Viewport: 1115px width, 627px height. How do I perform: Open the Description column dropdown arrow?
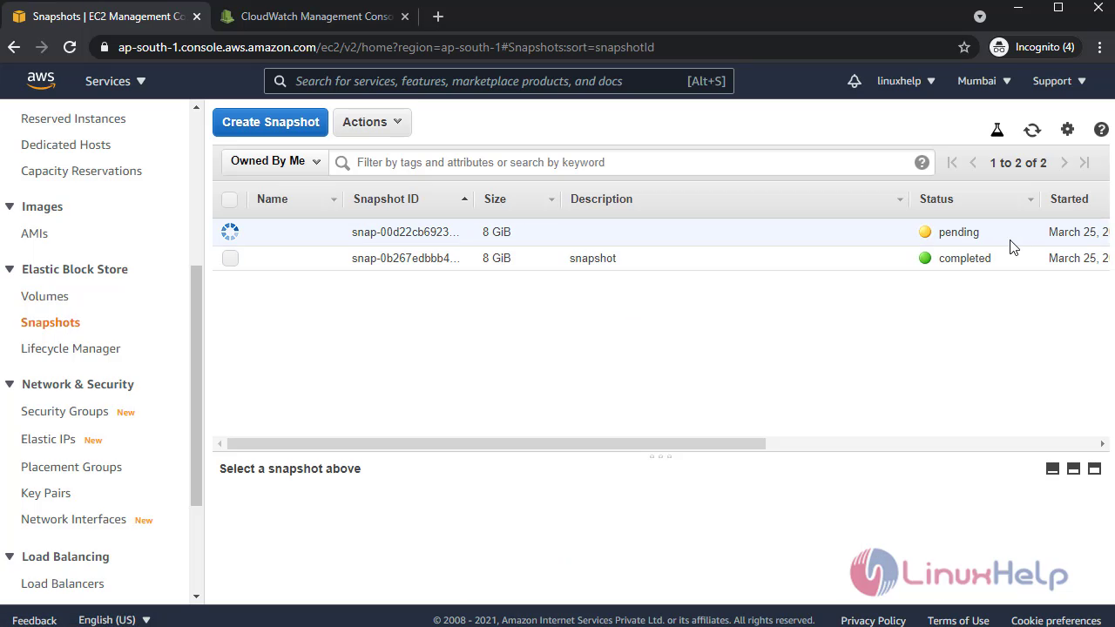[x=900, y=199]
